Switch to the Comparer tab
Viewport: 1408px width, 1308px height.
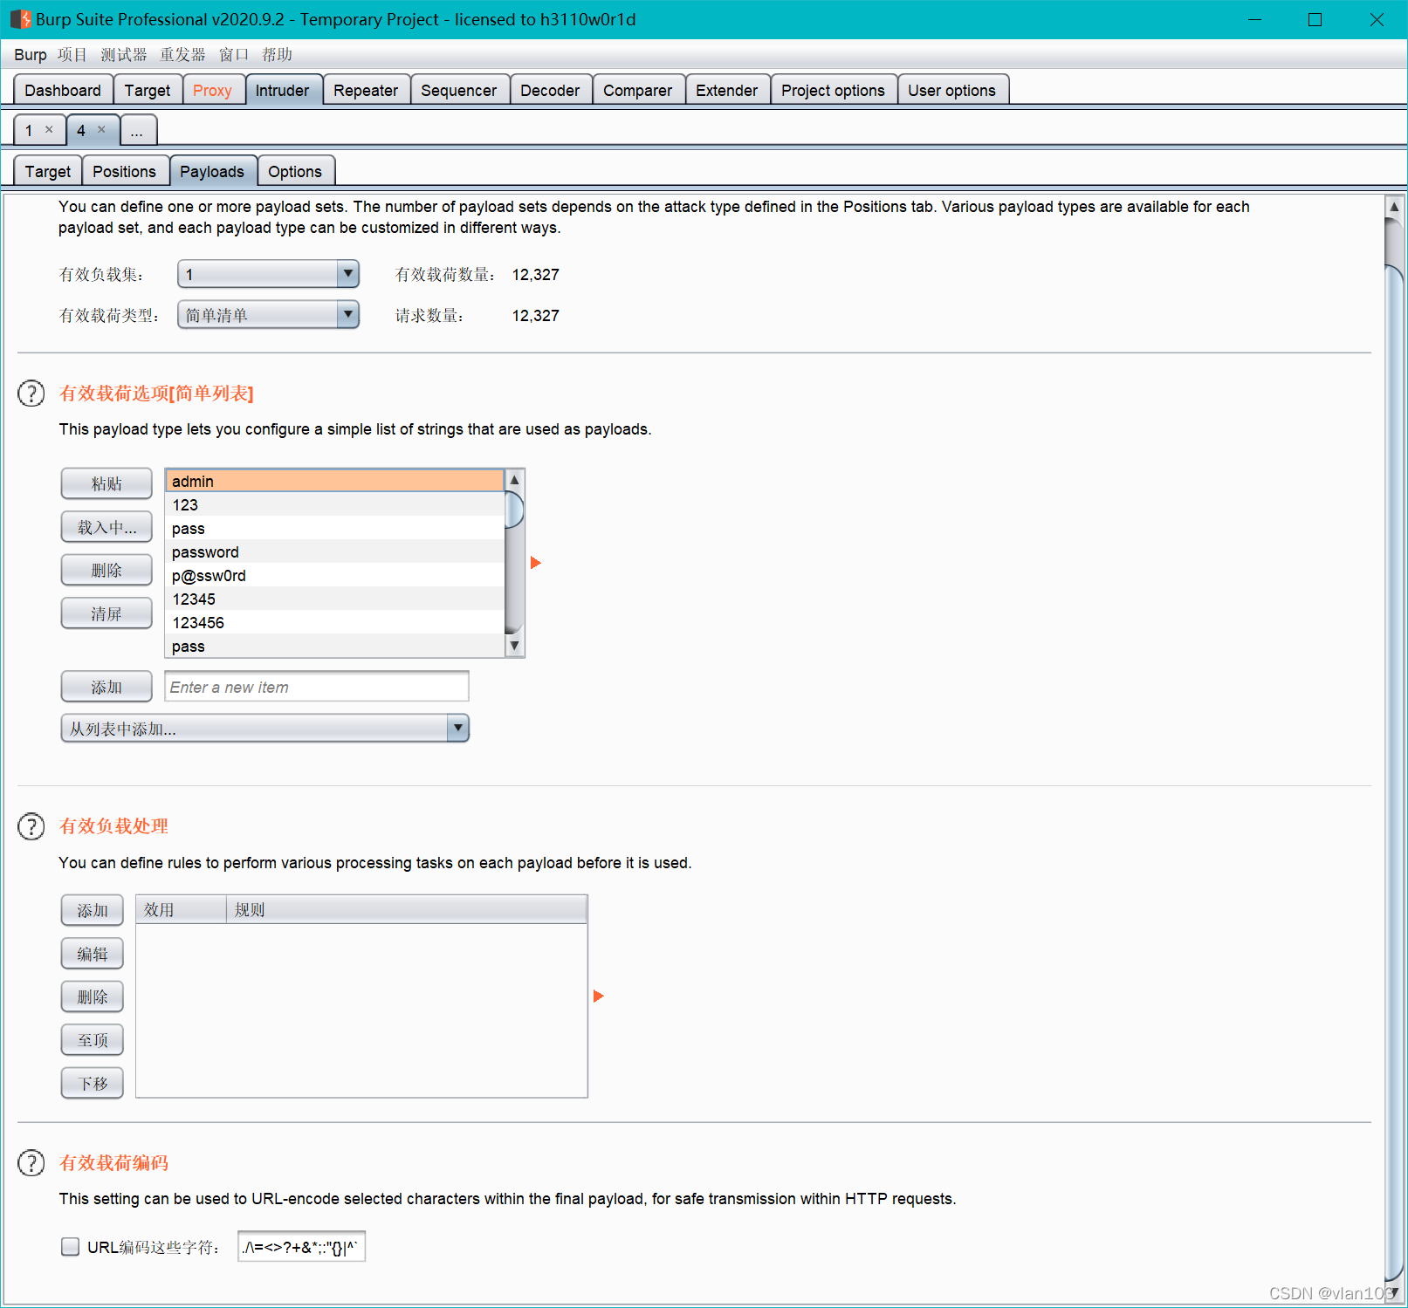(638, 90)
